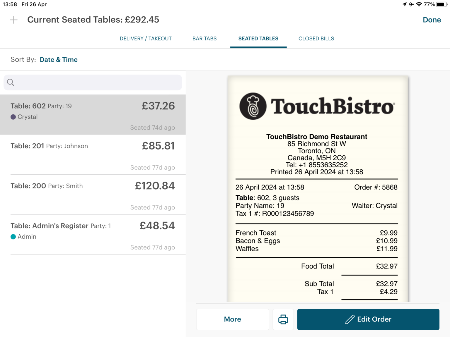Open the More options button
The width and height of the screenshot is (450, 337).
click(x=232, y=319)
